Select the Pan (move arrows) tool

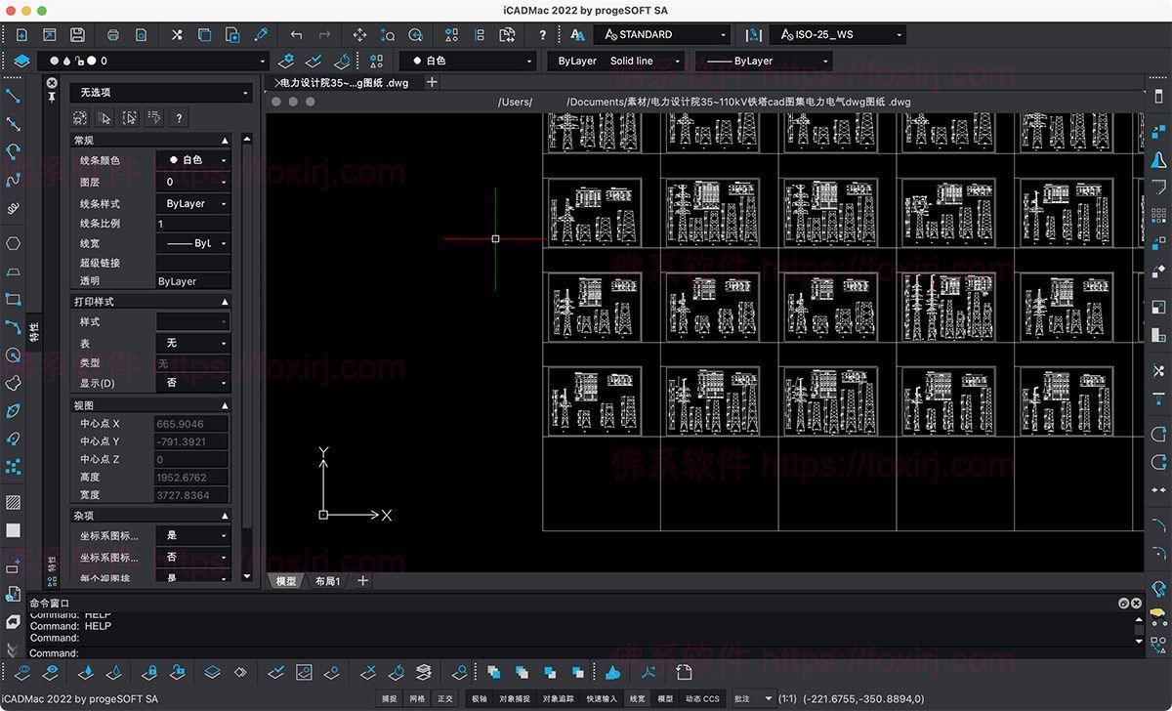(x=359, y=34)
